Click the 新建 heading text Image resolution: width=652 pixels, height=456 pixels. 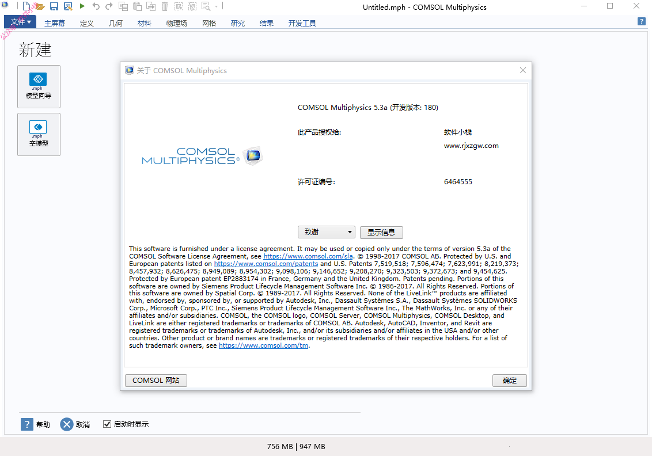point(35,50)
